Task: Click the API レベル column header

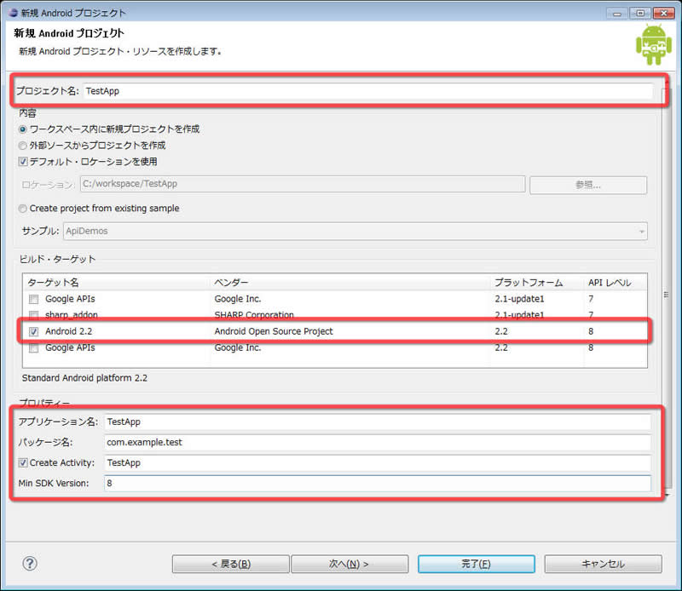Action: click(615, 283)
